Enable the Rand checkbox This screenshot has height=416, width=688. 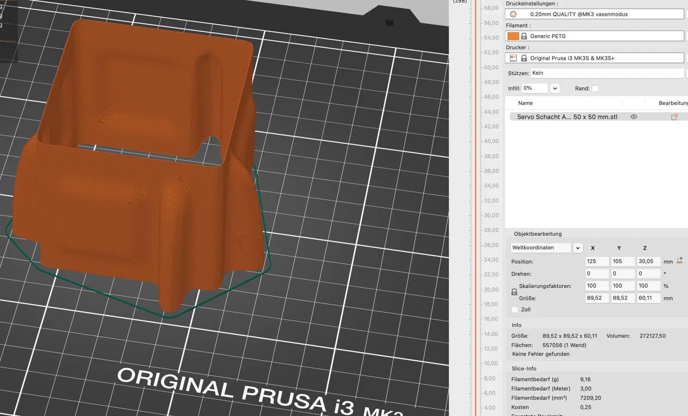click(x=595, y=88)
